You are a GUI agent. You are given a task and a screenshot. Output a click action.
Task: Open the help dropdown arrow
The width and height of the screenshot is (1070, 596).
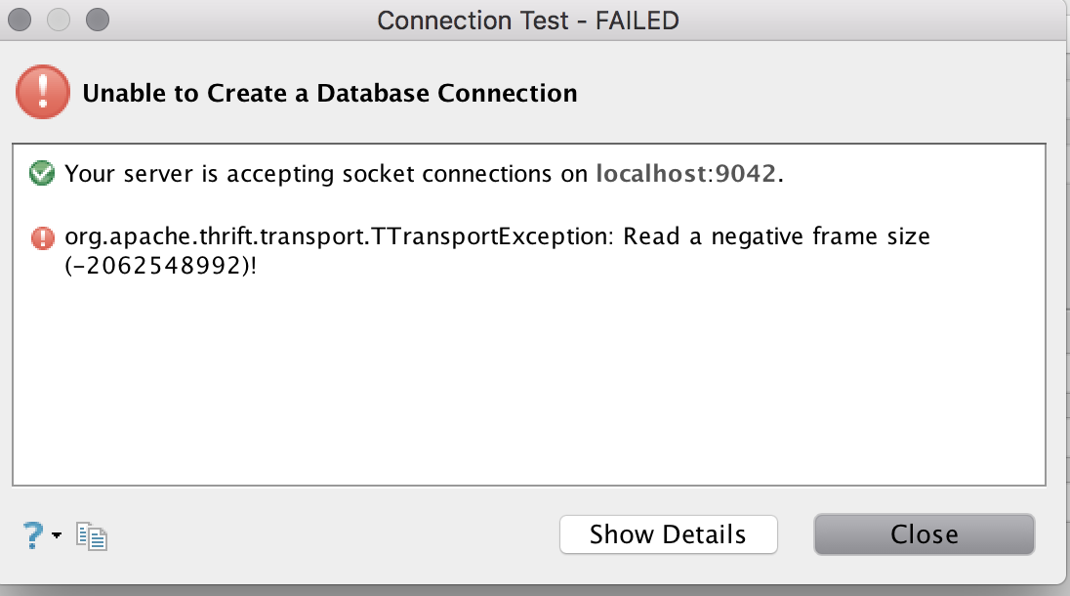click(x=57, y=535)
